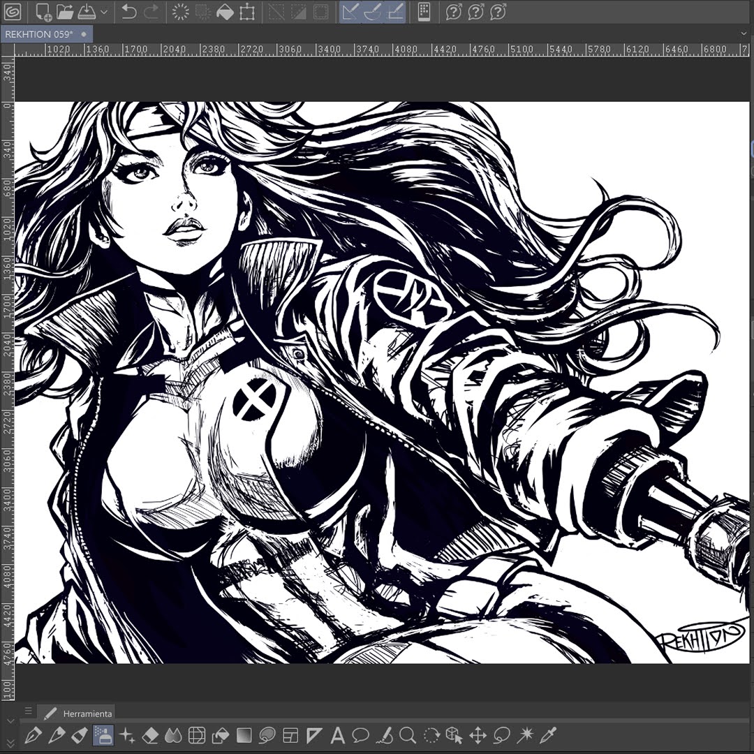The width and height of the screenshot is (754, 754).
Task: Select the Zoom magnifier tool
Action: coord(407,735)
